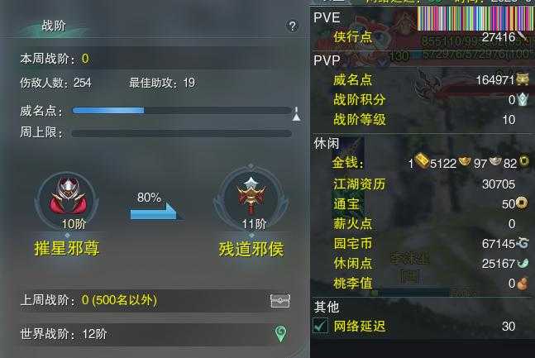Click the 通宝 coin icon
Screen dimensions: 535x358
click(521, 203)
